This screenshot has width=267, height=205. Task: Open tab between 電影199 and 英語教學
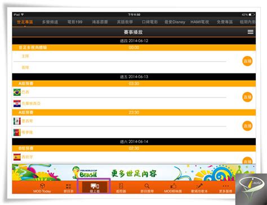(100, 22)
